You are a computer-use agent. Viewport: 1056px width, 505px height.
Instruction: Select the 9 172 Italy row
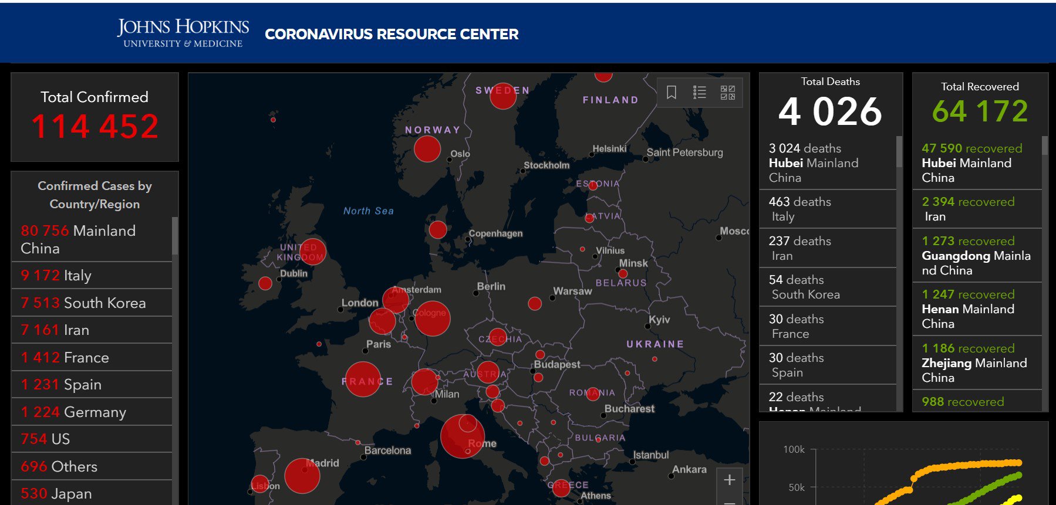click(x=92, y=275)
